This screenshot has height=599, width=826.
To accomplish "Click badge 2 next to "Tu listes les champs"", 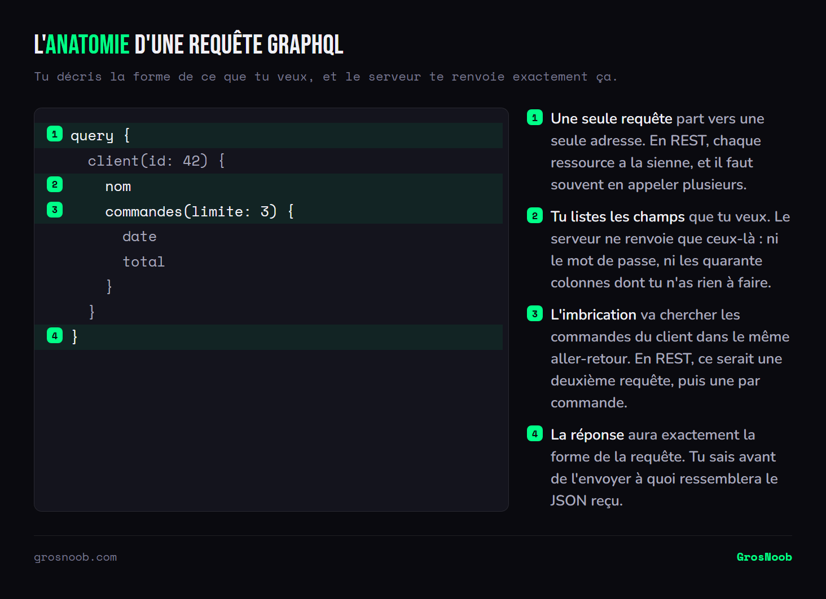I will tap(535, 216).
